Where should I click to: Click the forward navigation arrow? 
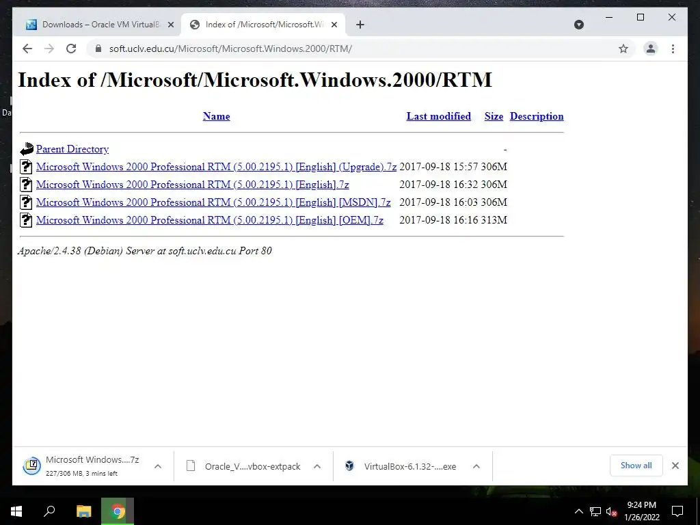point(49,49)
